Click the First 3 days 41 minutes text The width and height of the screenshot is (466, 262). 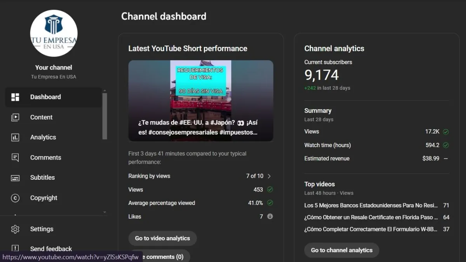pos(187,158)
